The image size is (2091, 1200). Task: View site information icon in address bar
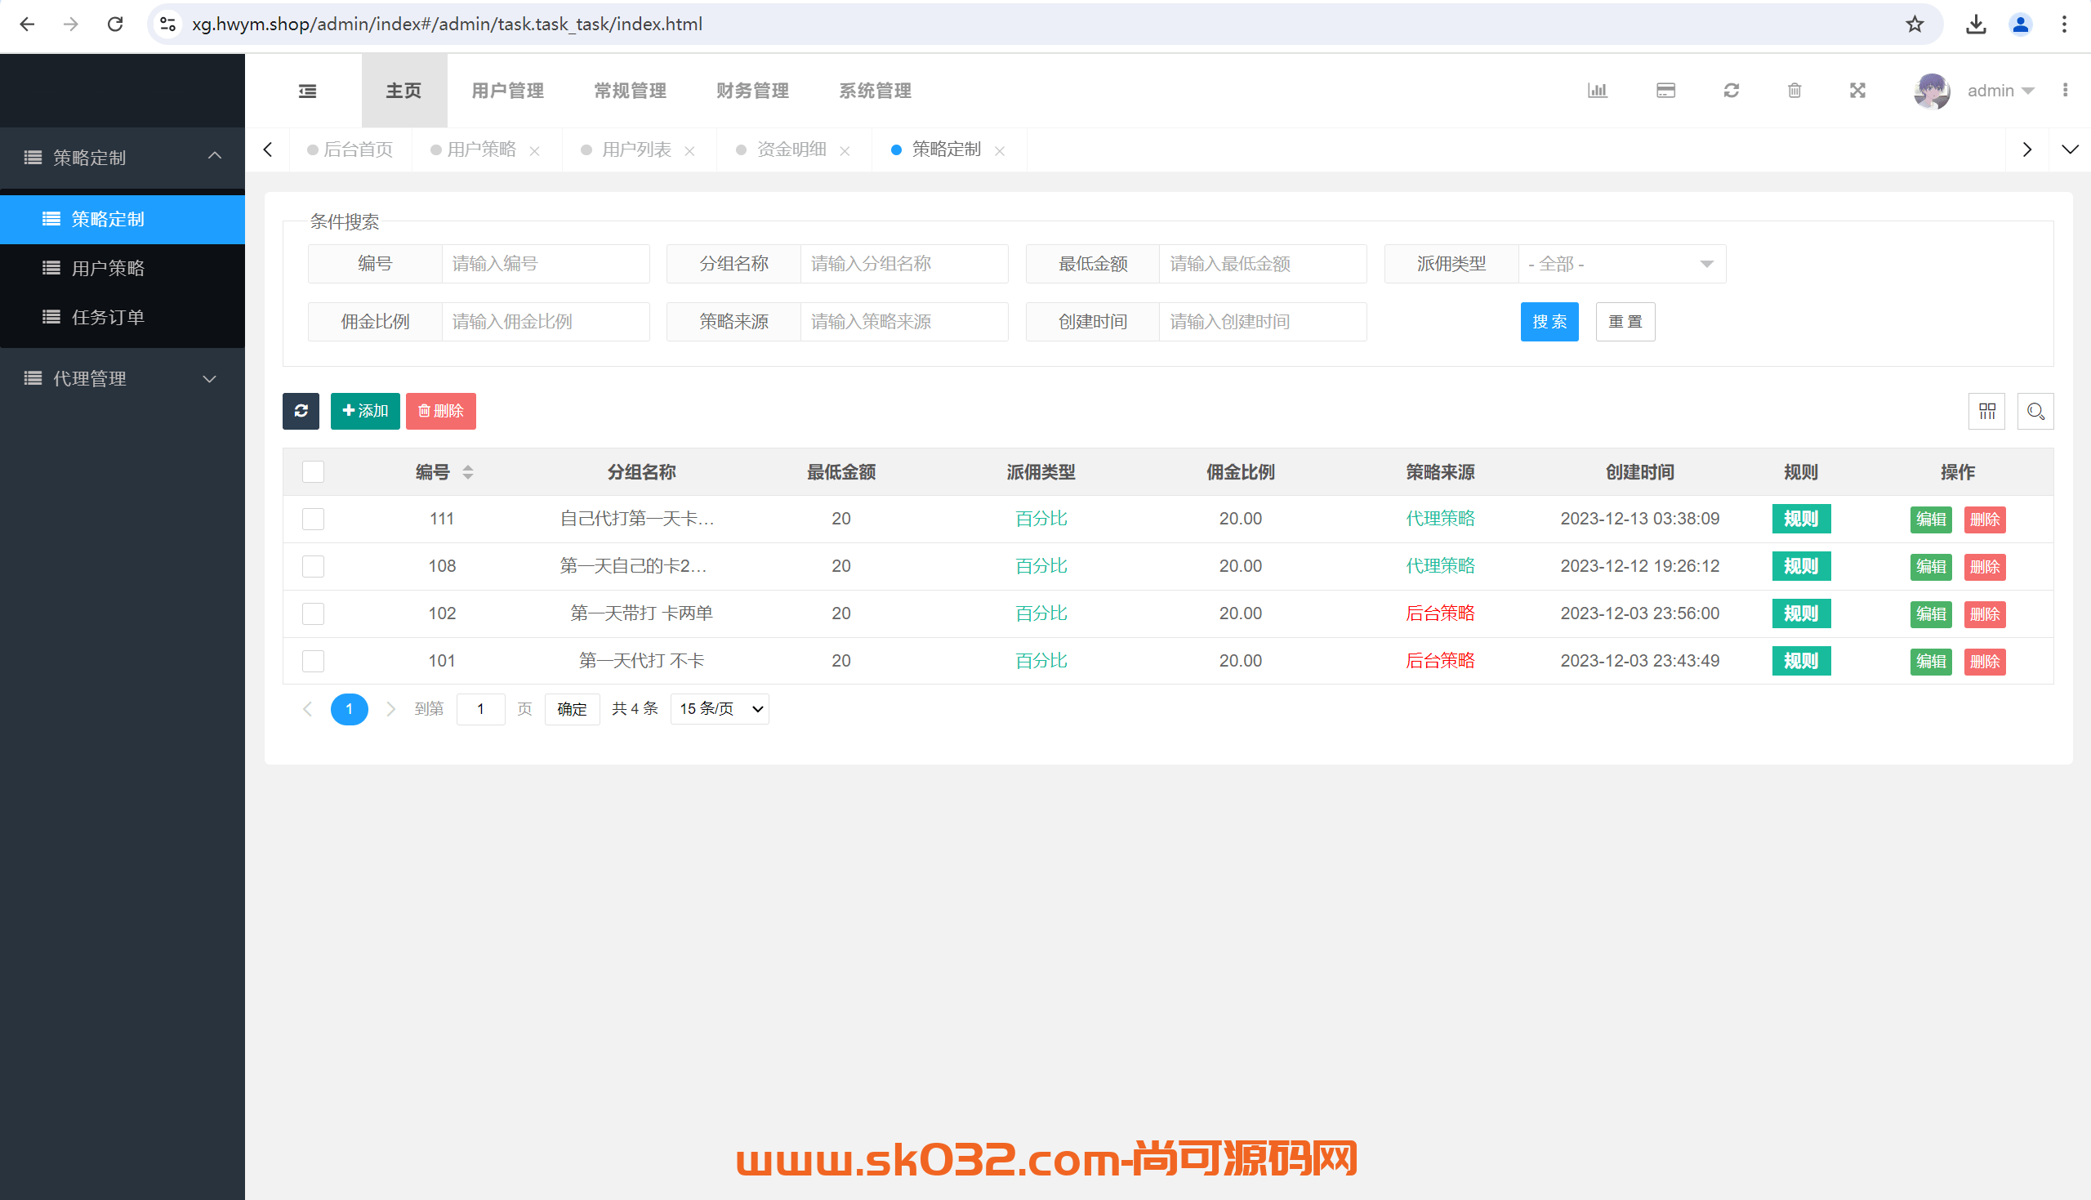168,24
